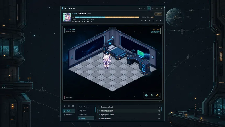This screenshot has height=127, width=225.
Task: Click the room timer 08:01:08
Action: tap(155, 32)
